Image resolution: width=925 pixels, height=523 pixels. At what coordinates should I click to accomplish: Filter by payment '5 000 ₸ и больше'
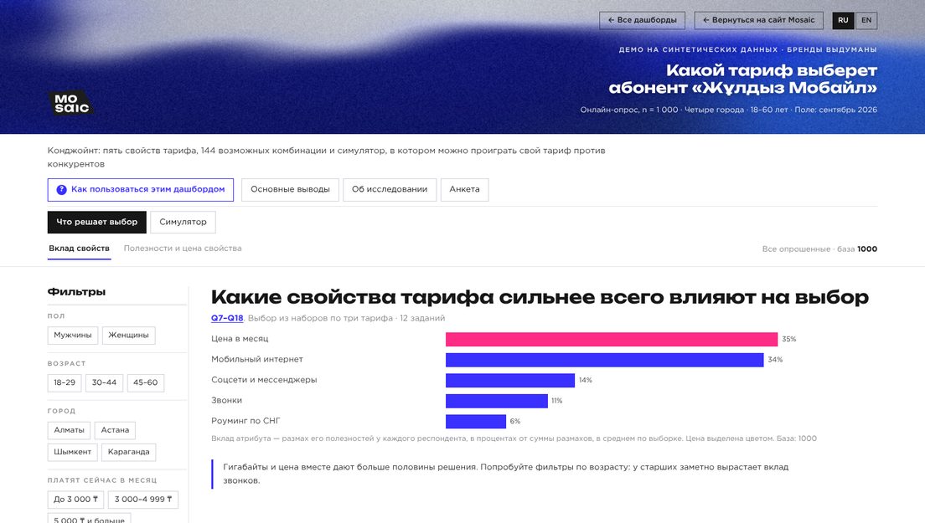coord(89,518)
